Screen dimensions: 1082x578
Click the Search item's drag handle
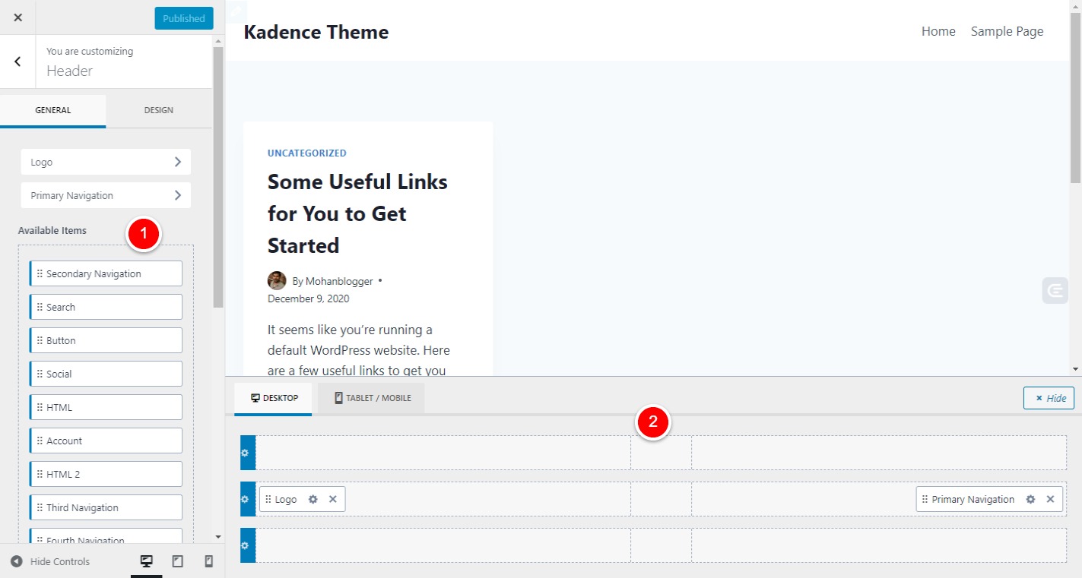pyautogui.click(x=40, y=307)
